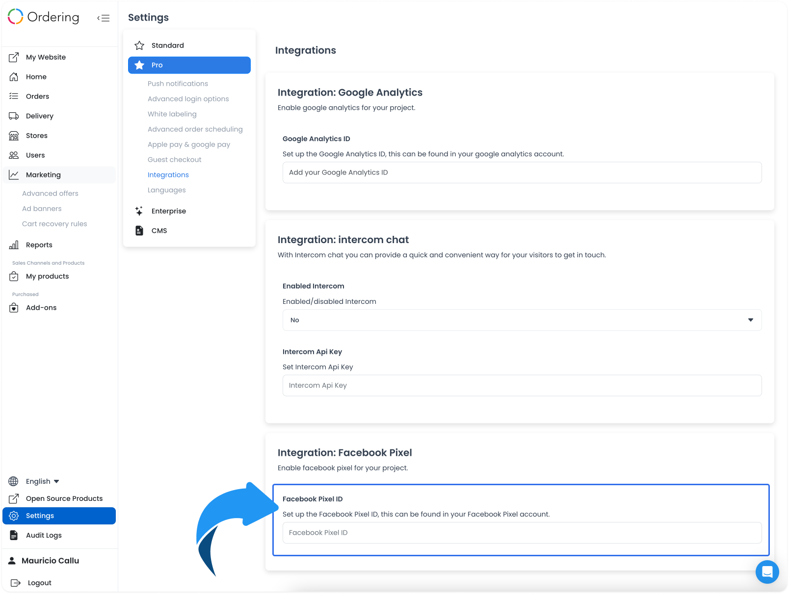This screenshot has width=789, height=595.
Task: Click the CMS document icon
Action: pos(139,231)
